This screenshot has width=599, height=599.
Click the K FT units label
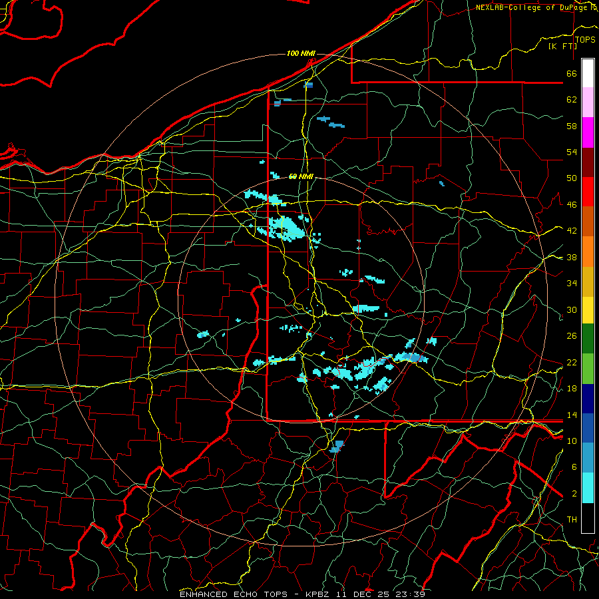tap(562, 46)
